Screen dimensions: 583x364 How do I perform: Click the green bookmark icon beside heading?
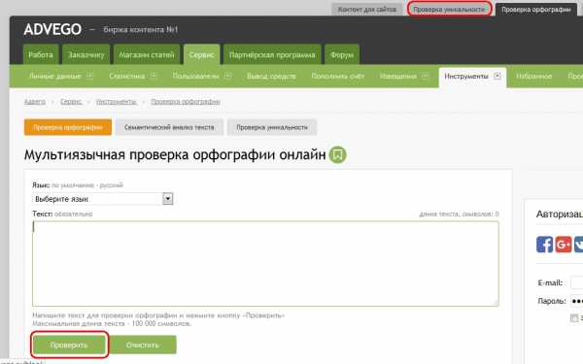(337, 154)
